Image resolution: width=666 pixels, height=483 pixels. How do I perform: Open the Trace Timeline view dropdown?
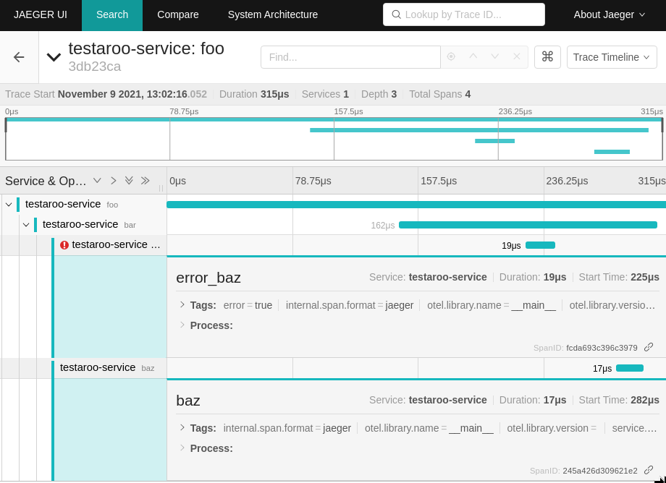coord(612,57)
